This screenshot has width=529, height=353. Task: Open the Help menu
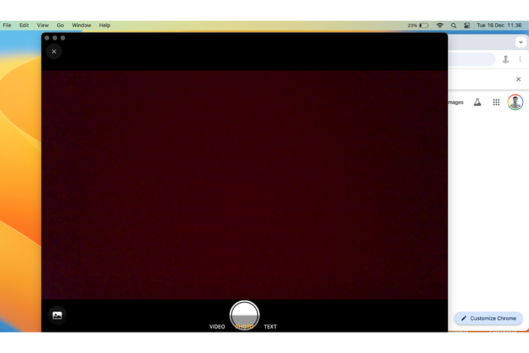[x=104, y=25]
